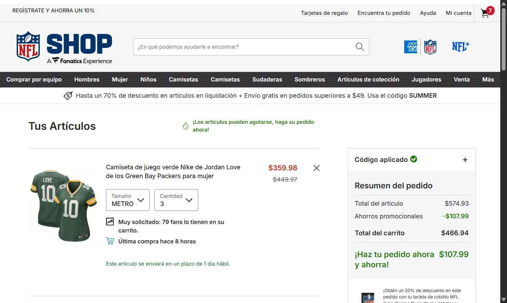
Task: Click the 'Total del artículo' amount $574.93
Action: pyautogui.click(x=456, y=204)
